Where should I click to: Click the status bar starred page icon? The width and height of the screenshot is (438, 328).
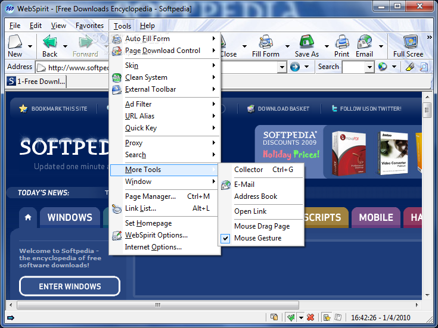327,317
